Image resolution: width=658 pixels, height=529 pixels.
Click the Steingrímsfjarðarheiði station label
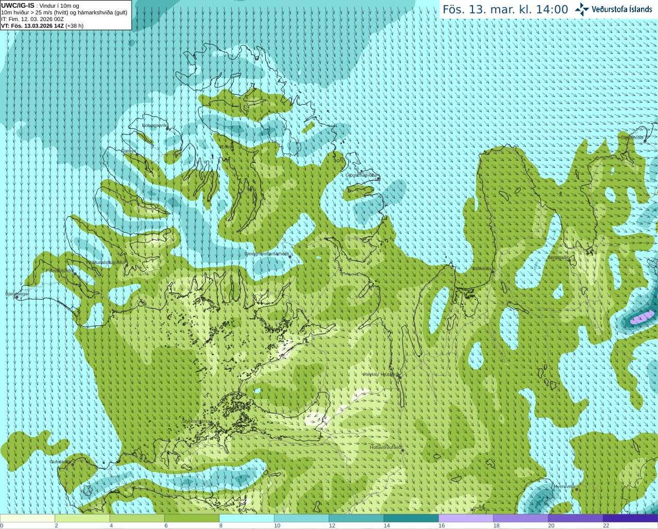click(266, 254)
